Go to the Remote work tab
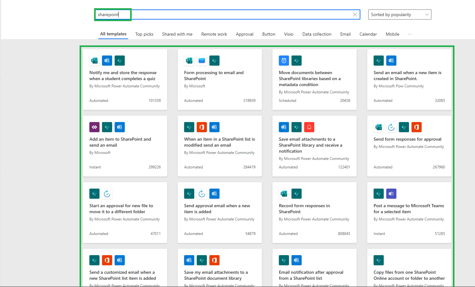Screen dimensions: 475x287 (x=214, y=34)
